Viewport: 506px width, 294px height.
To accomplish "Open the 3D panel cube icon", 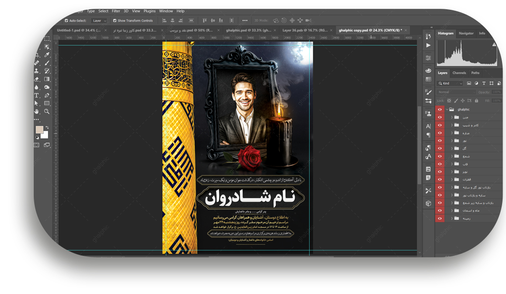I will tap(429, 203).
